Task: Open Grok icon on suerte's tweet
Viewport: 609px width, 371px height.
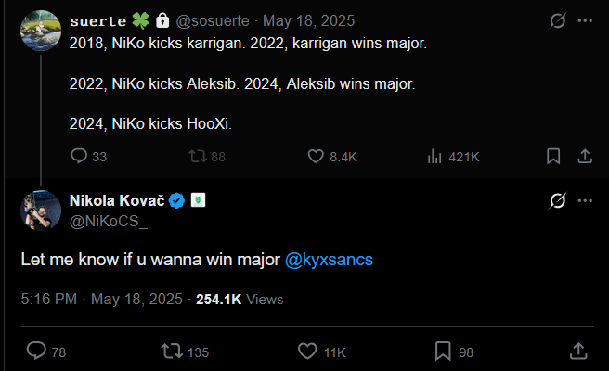Action: [558, 21]
